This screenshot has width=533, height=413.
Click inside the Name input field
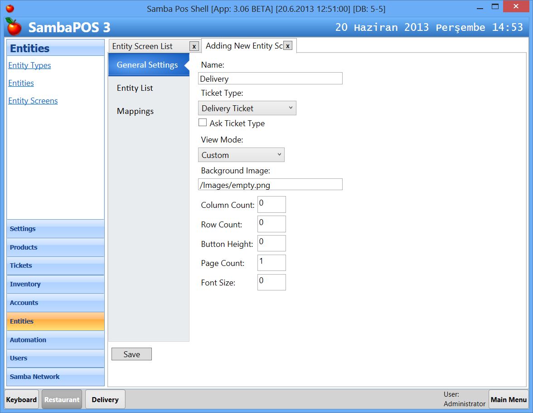click(x=270, y=78)
